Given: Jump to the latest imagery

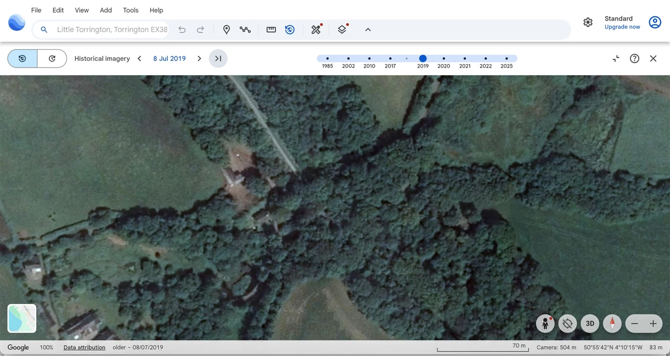Looking at the screenshot, I should [218, 59].
